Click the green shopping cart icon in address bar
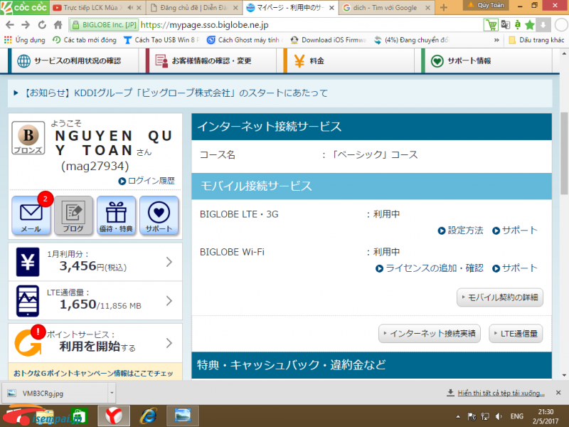569x427 pixels. pos(491,25)
